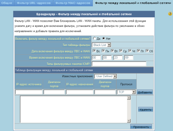Click the Протокол column header text
173x131 pixels.
[126, 84]
